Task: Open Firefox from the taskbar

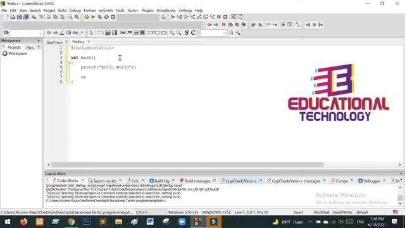Action: pyautogui.click(x=24, y=222)
